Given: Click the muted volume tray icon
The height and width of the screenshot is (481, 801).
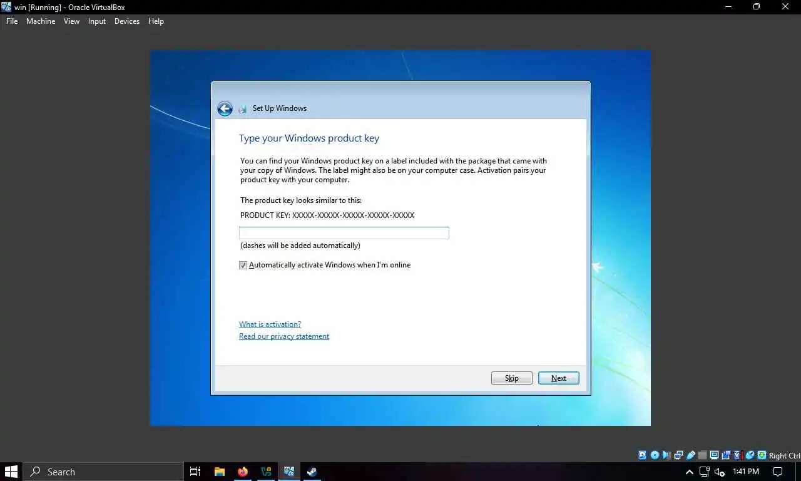Looking at the screenshot, I should 720,472.
